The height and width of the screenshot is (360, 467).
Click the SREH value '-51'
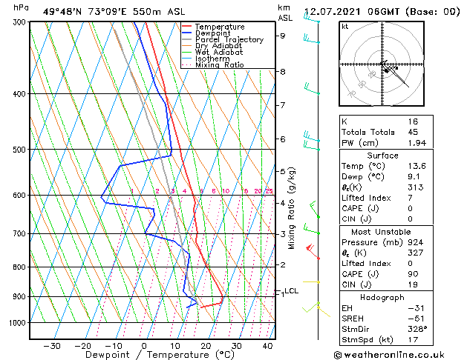[416, 319]
